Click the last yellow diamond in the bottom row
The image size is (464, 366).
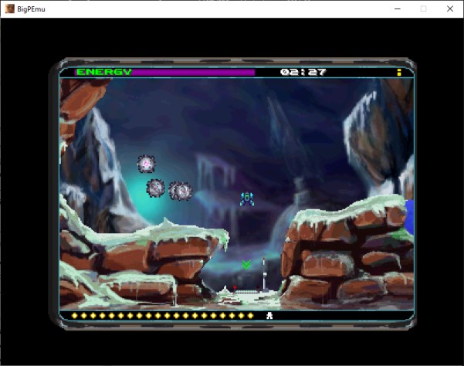click(250, 315)
